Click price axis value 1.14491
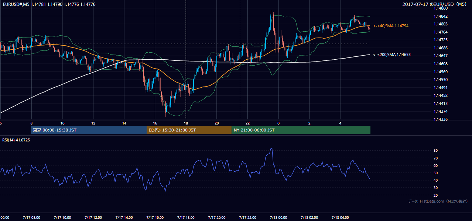The image size is (472, 221). (x=441, y=88)
